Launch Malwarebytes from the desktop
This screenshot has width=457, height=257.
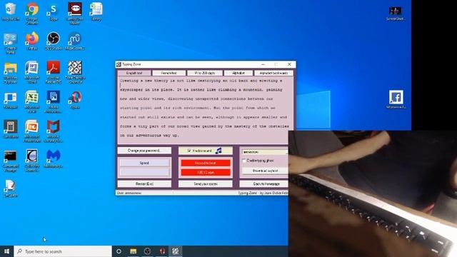53,158
